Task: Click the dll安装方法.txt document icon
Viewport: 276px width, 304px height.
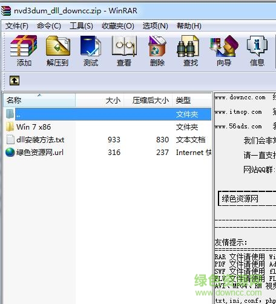Action: point(10,139)
